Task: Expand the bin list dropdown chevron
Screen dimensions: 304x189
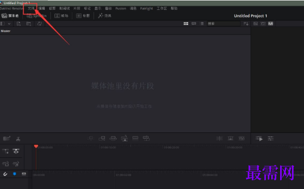Action: pos(9,24)
